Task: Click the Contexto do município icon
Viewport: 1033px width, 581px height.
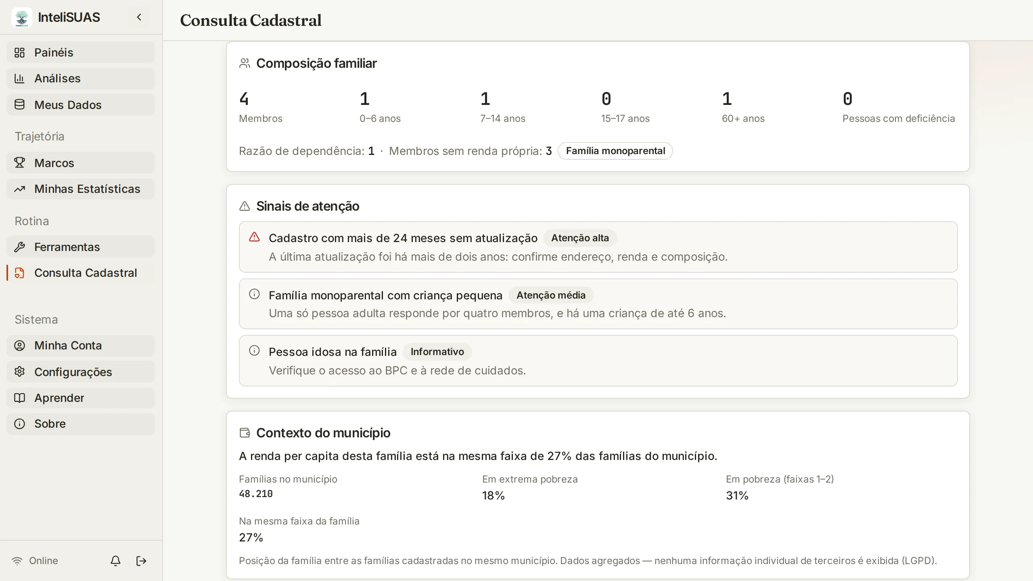Action: pos(245,433)
